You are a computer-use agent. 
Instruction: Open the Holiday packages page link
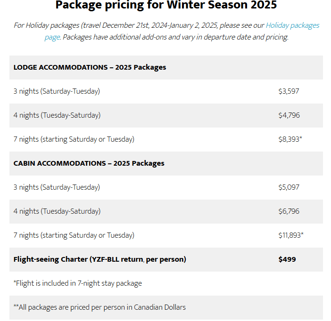coord(292,25)
